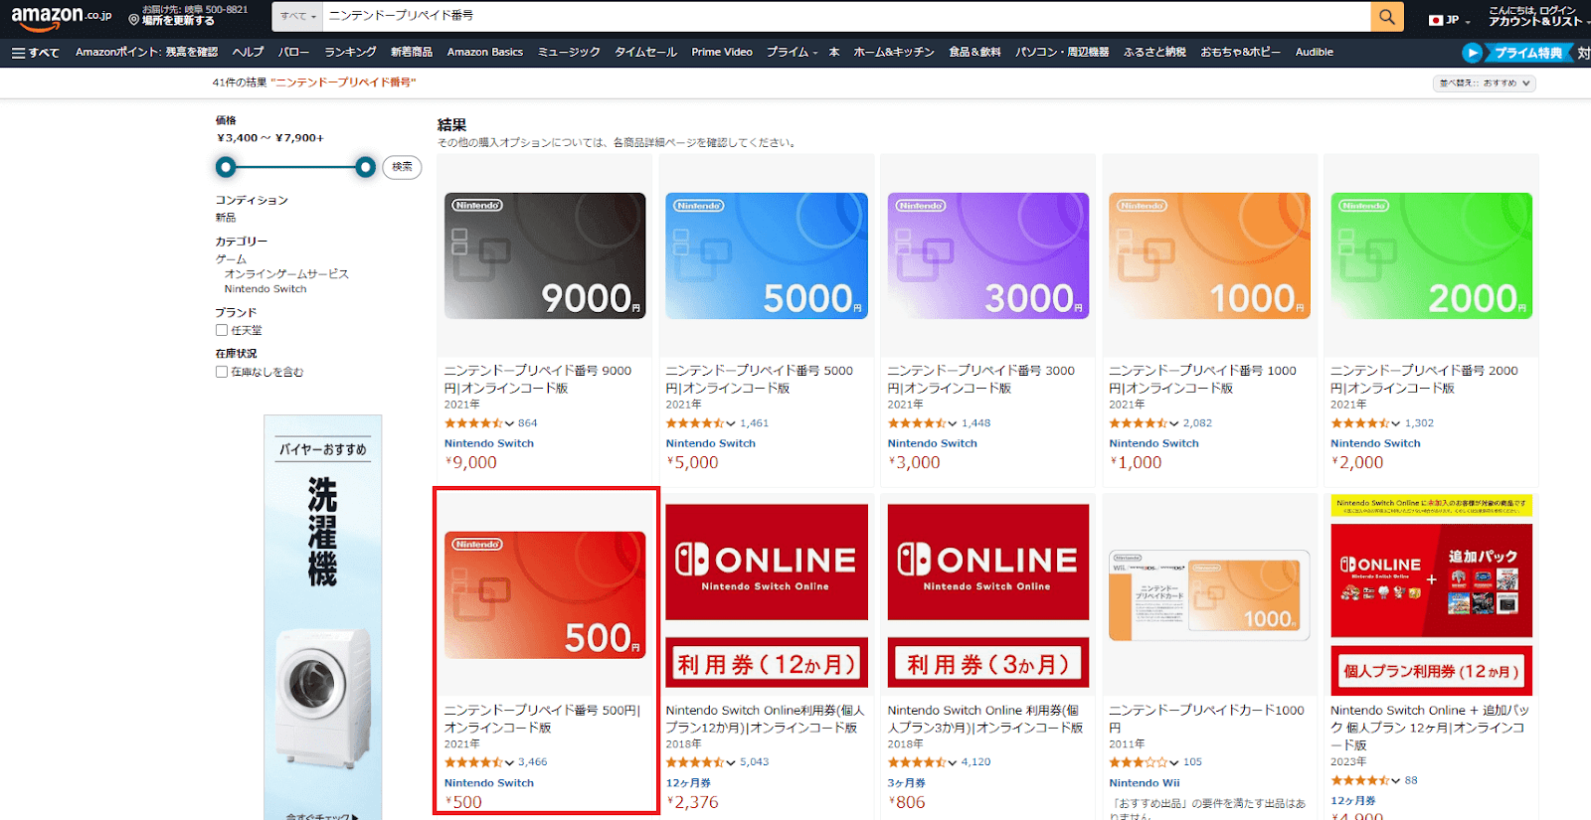The image size is (1591, 820).
Task: Click the black 9000円 Nintendo card image
Action: (545, 255)
